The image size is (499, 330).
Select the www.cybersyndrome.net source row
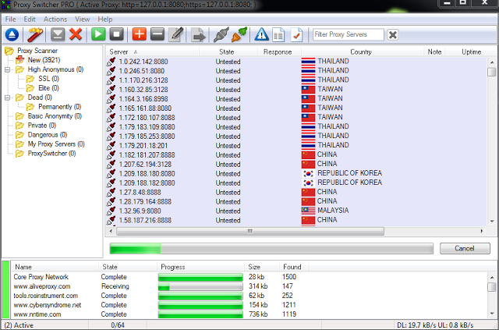249,305
